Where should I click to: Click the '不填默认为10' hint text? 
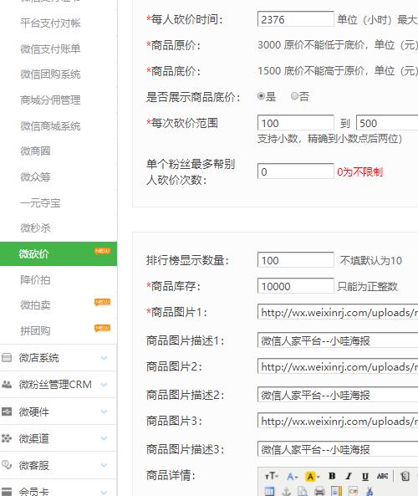(x=370, y=261)
